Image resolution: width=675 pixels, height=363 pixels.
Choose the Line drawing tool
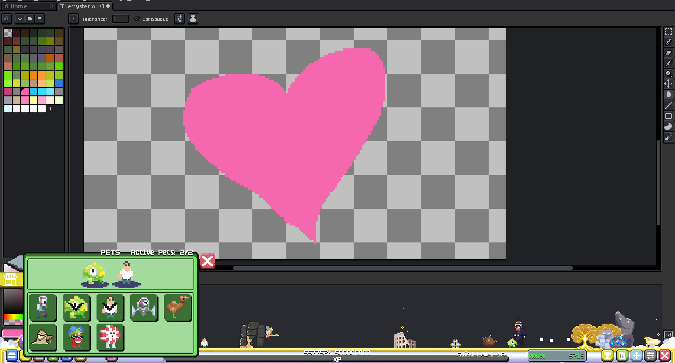point(669,105)
